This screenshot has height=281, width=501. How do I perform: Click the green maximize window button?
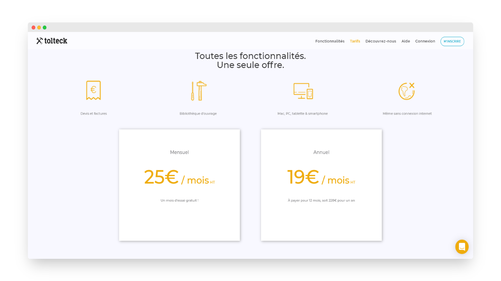click(x=45, y=27)
